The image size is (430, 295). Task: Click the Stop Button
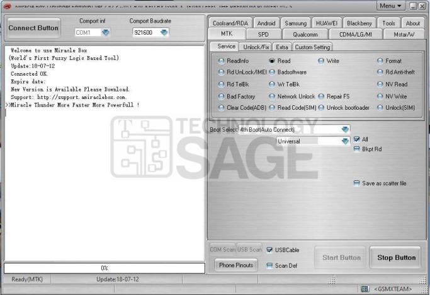point(396,258)
